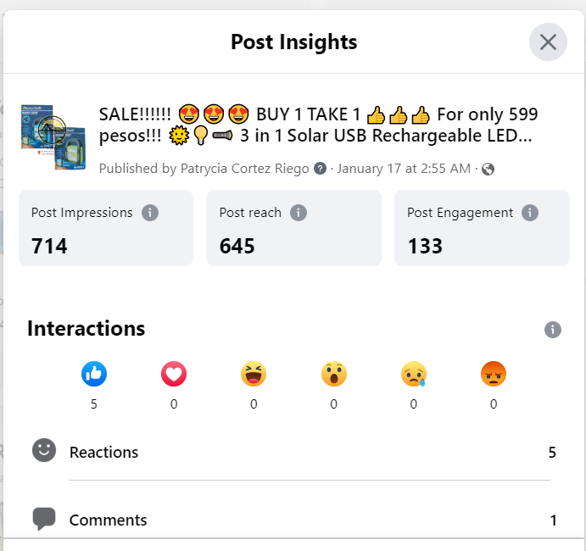Click the Post Impressions info icon

[150, 213]
